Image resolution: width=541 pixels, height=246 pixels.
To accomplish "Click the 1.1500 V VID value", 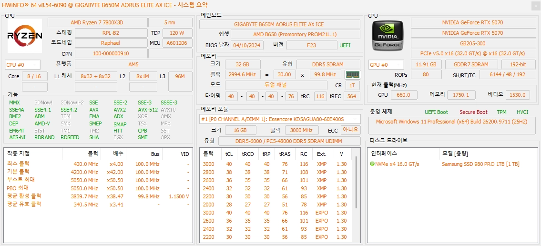I will click(x=179, y=197).
